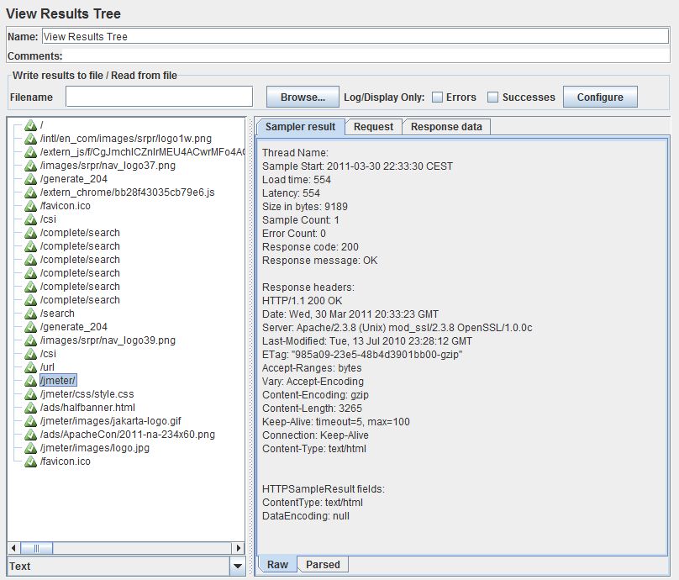679x580 pixels.
Task: Click the success icon next to /url
Action: (31, 367)
